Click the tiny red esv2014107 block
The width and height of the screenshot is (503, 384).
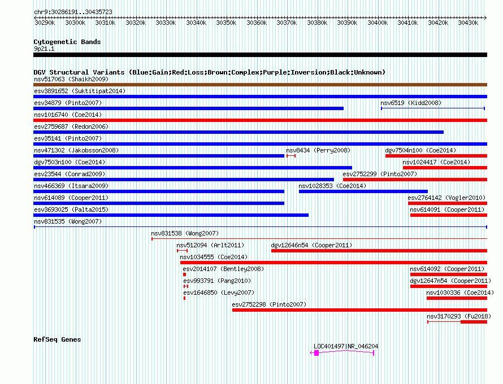pyautogui.click(x=184, y=274)
